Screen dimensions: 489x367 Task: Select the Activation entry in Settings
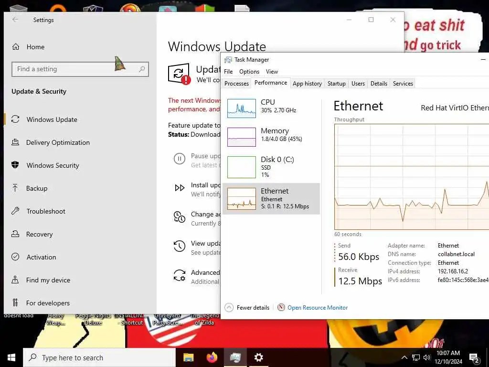(x=41, y=257)
